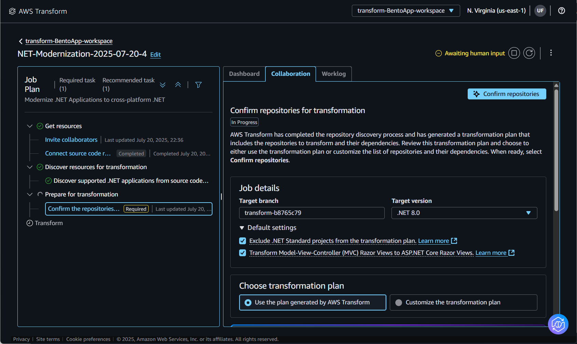Click the circular refresh job icon
This screenshot has width=577, height=344.
(529, 53)
